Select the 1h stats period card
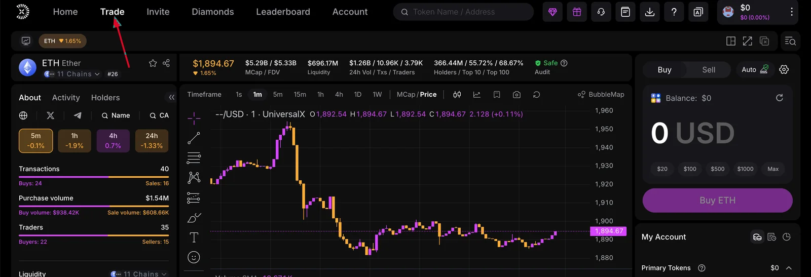The width and height of the screenshot is (811, 277). pyautogui.click(x=75, y=141)
